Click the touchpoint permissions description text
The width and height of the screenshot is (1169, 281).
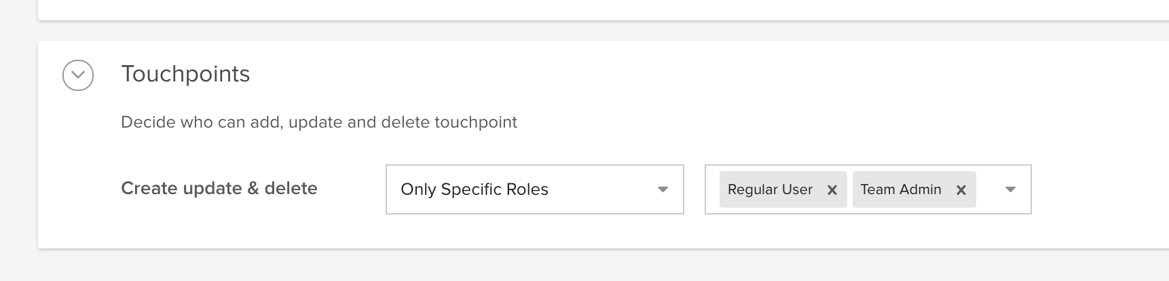319,122
